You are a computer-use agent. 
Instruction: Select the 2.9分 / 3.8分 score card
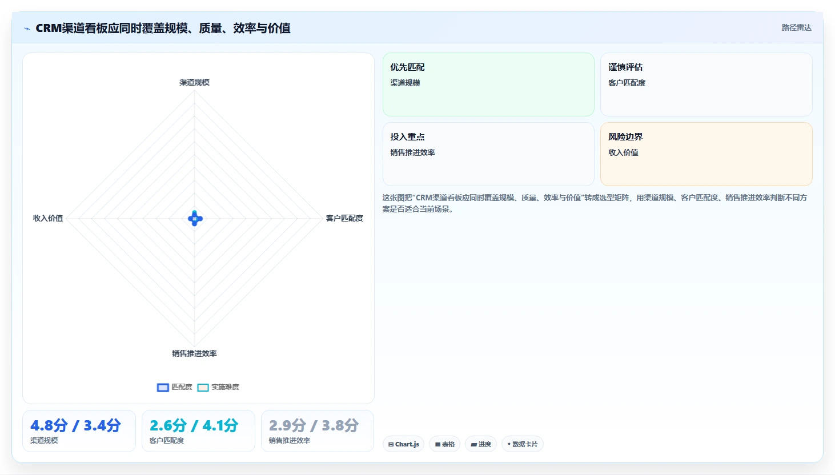[x=318, y=431]
